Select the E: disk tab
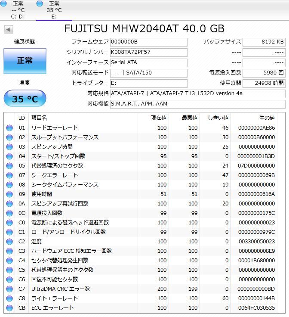Viewport: 289px width, 317px height. [x=54, y=10]
